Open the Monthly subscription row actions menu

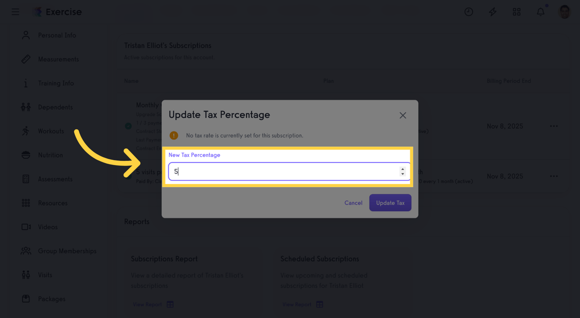pos(554,126)
